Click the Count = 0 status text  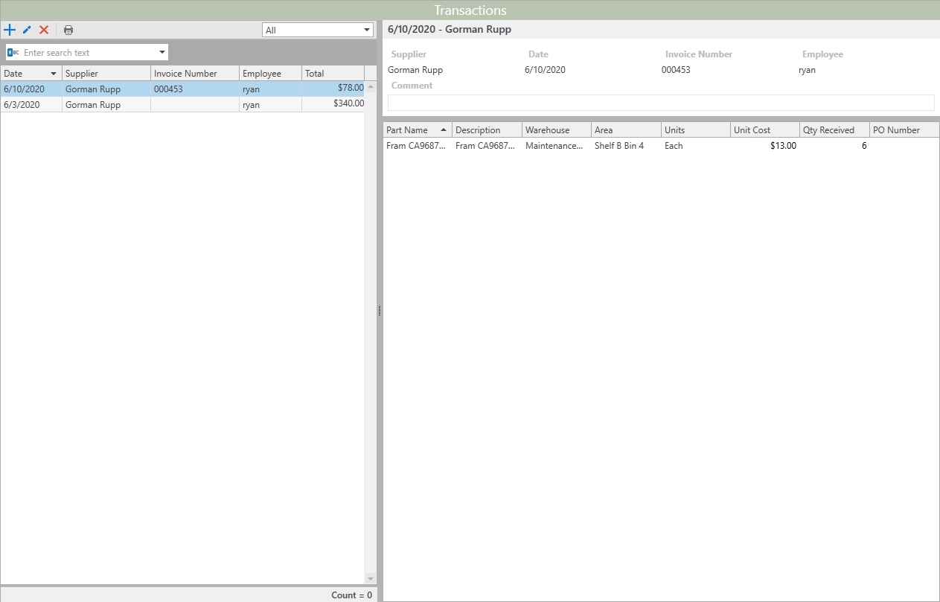point(351,595)
